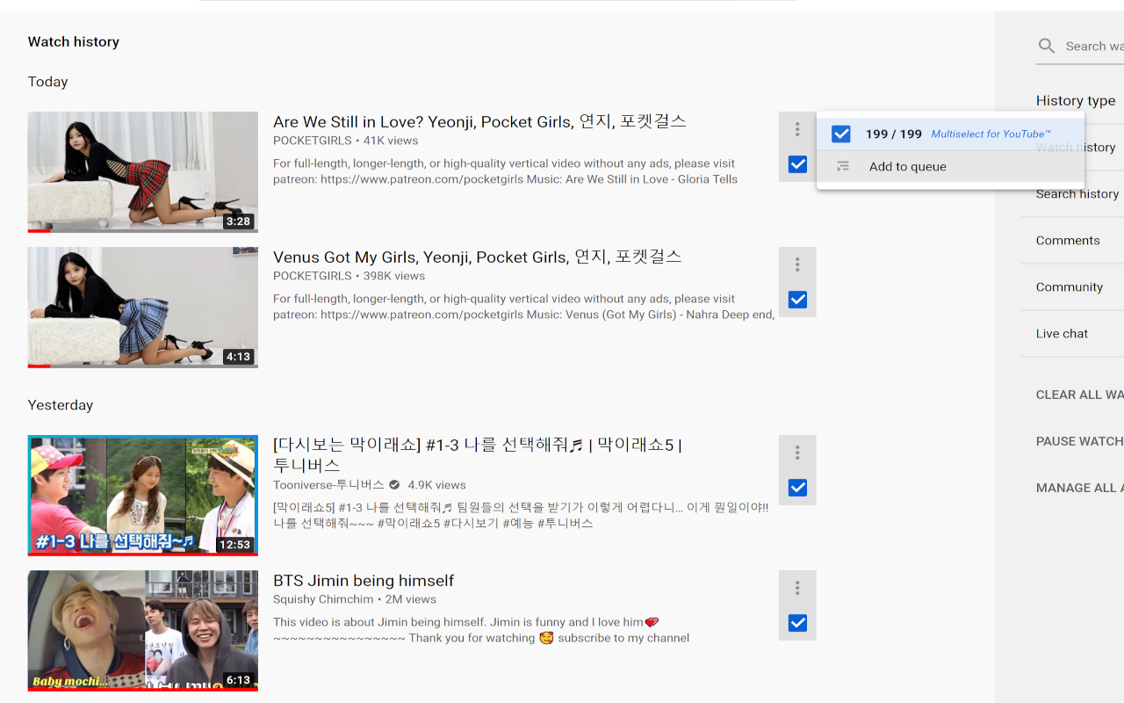Open Tooniverse-투니버스 channel link

(x=328, y=485)
